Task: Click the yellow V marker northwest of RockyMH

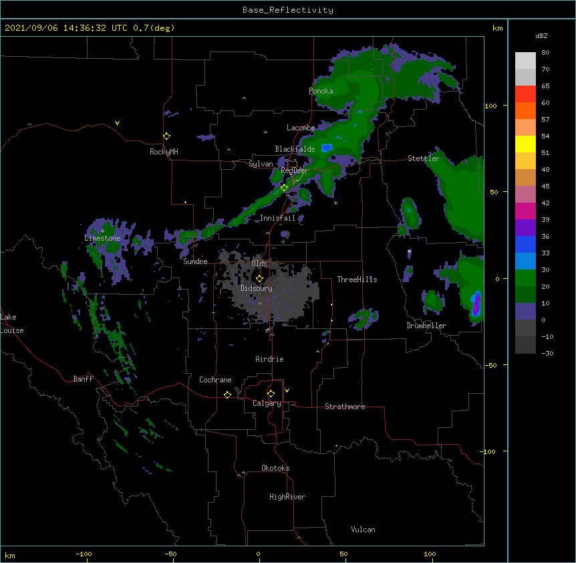Action: point(117,123)
